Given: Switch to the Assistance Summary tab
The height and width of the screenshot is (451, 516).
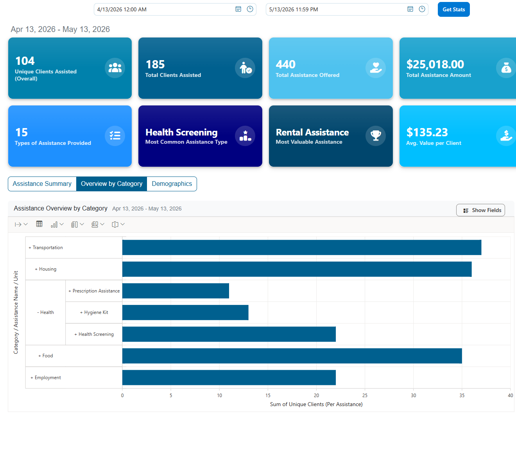Looking at the screenshot, I should [42, 184].
